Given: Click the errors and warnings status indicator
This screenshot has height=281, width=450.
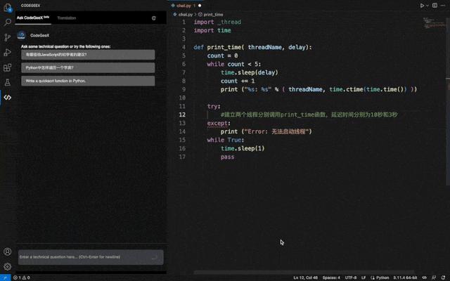Looking at the screenshot, I should tap(22, 277).
